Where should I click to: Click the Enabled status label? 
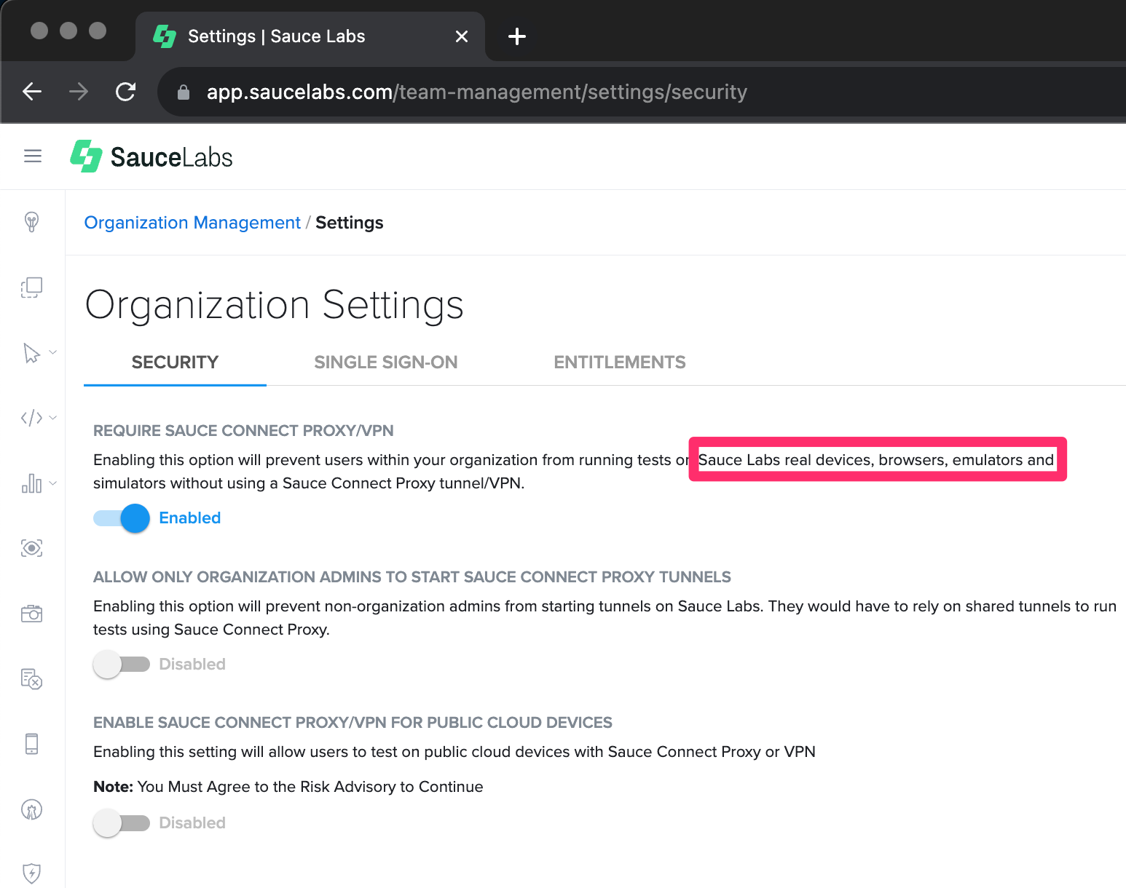(x=190, y=518)
